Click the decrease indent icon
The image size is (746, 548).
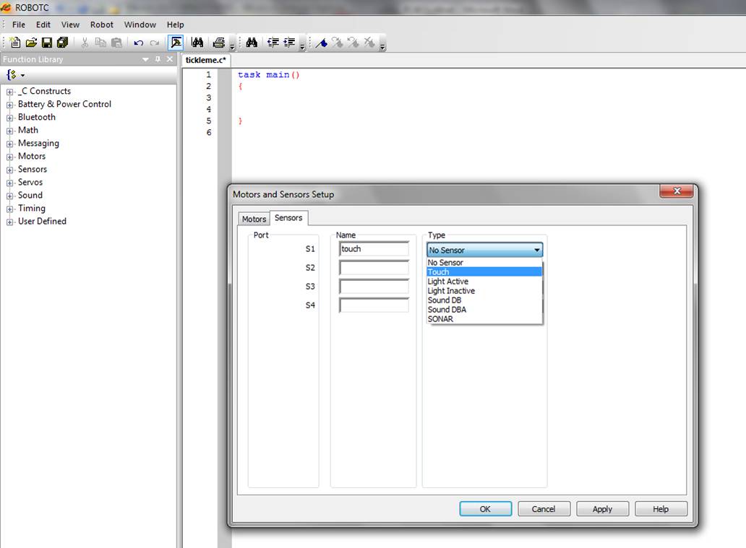pos(273,43)
